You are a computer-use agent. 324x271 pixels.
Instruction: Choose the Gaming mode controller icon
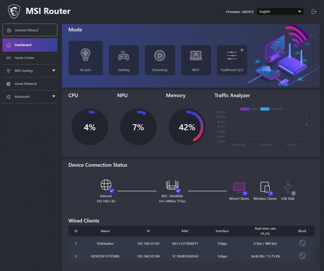click(123, 56)
